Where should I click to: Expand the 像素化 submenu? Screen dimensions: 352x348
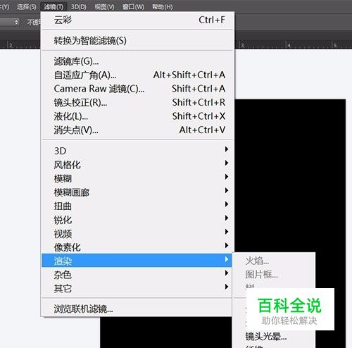coord(137,247)
